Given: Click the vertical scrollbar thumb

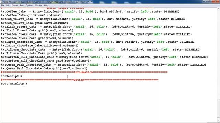Looking at the screenshot, I should coord(219,108).
